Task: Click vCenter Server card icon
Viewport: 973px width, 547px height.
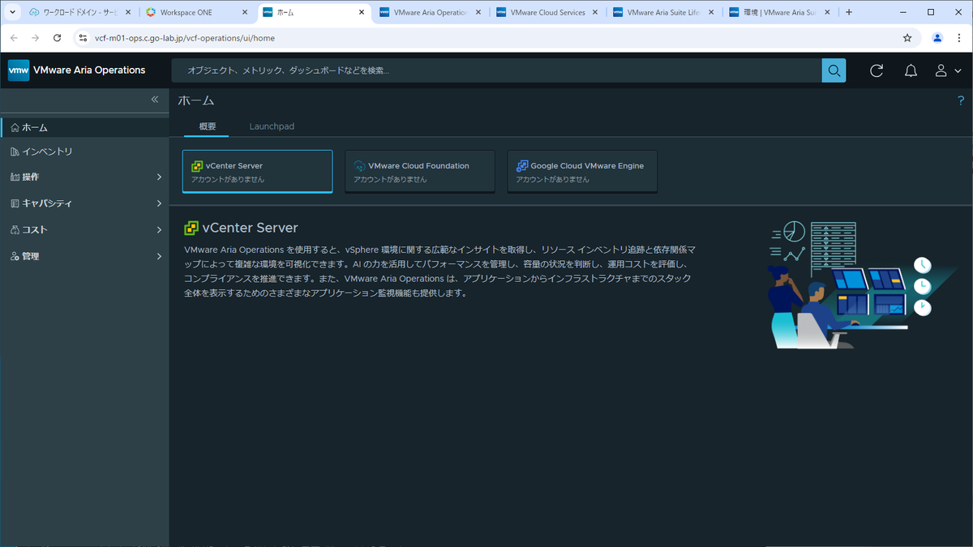Action: 197,166
